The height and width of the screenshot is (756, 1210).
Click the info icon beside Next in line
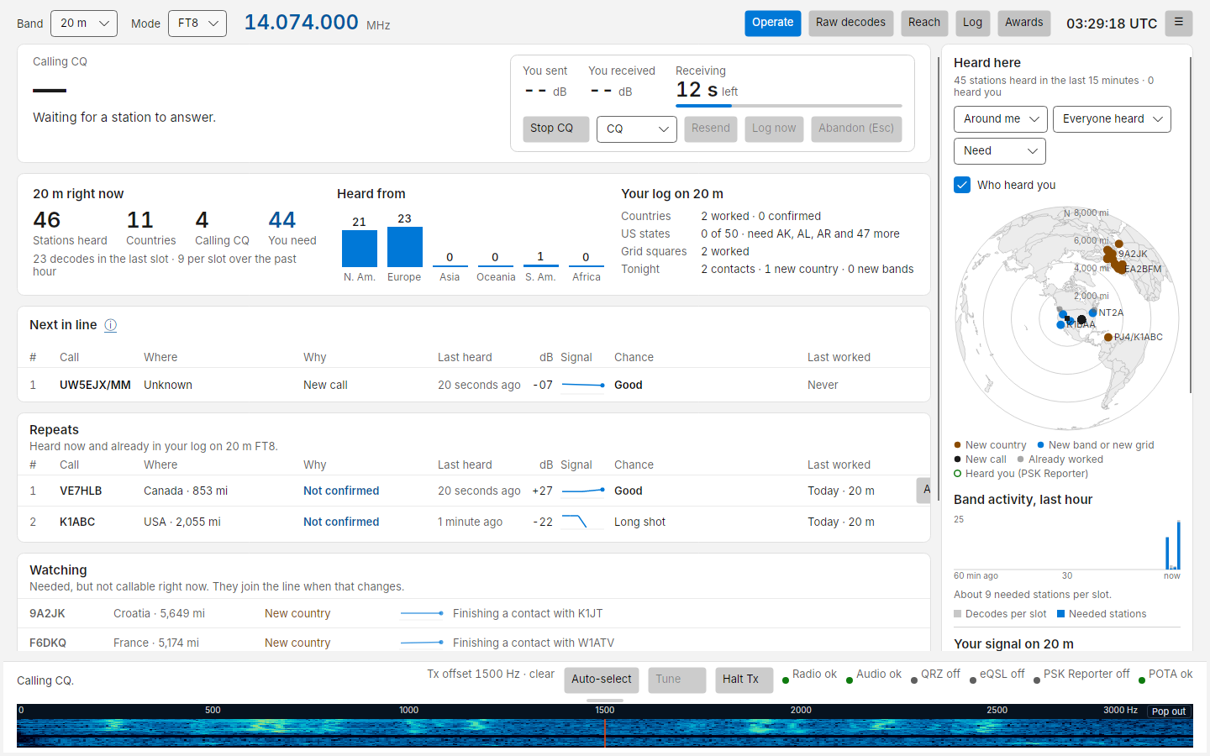(110, 325)
